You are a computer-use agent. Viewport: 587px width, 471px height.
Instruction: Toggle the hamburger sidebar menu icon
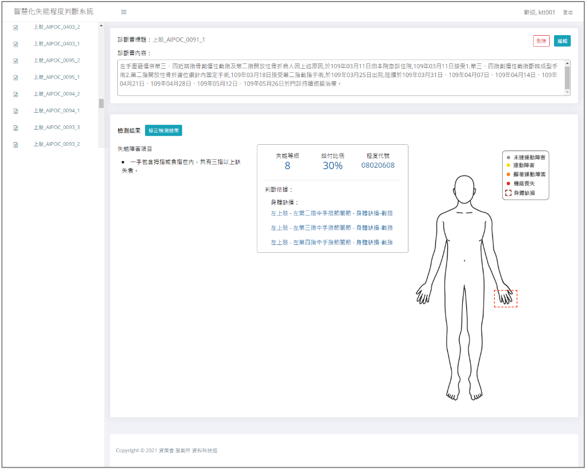coord(124,12)
